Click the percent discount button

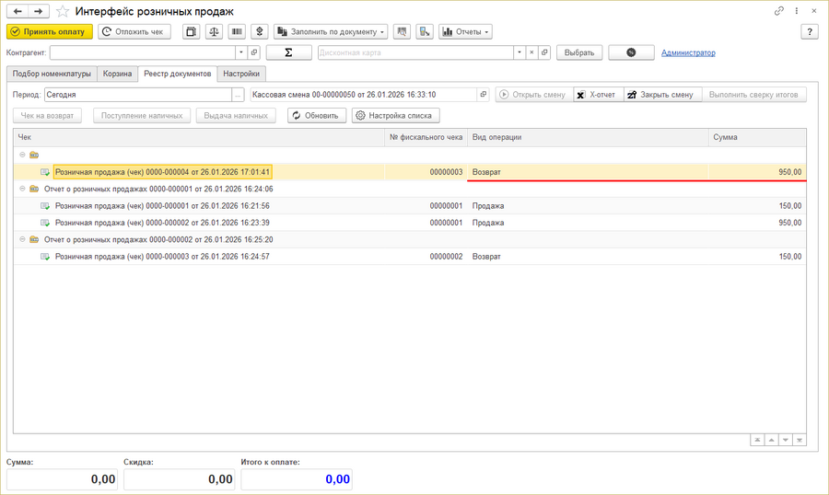[631, 52]
